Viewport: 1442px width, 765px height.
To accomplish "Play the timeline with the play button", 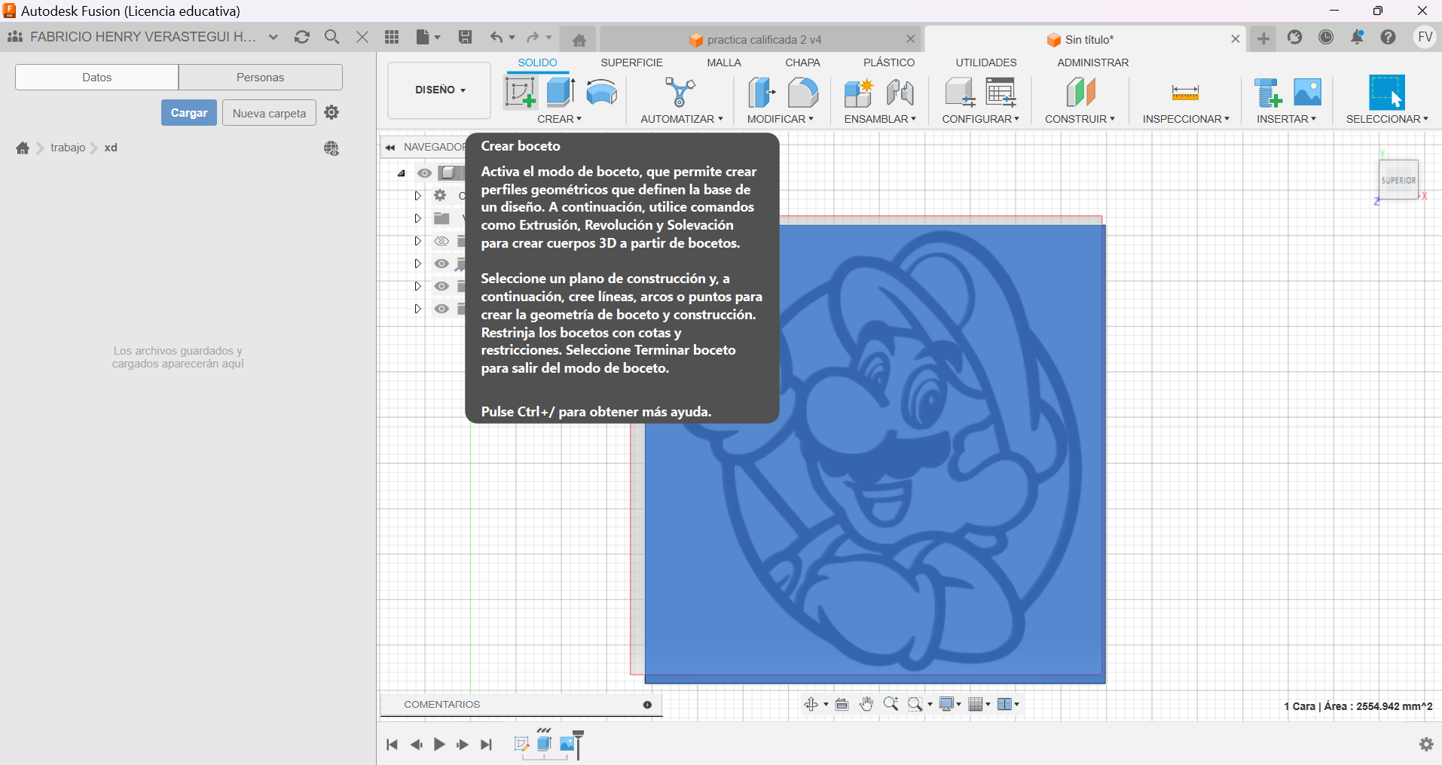I will (439, 745).
